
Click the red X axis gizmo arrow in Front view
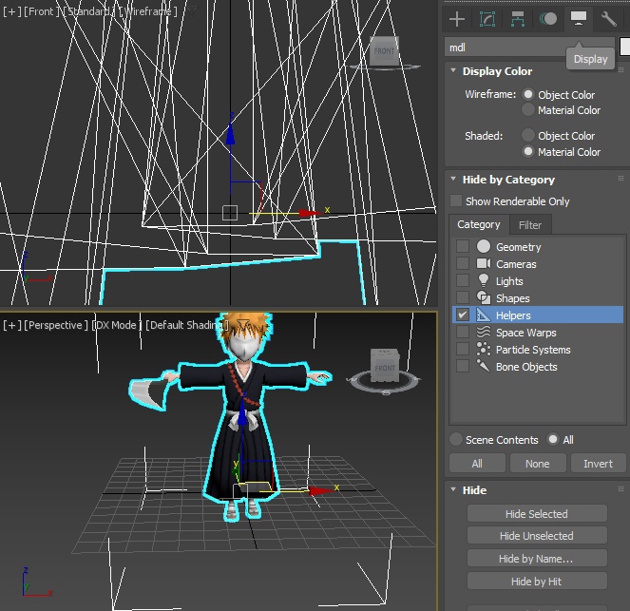pyautogui.click(x=310, y=213)
